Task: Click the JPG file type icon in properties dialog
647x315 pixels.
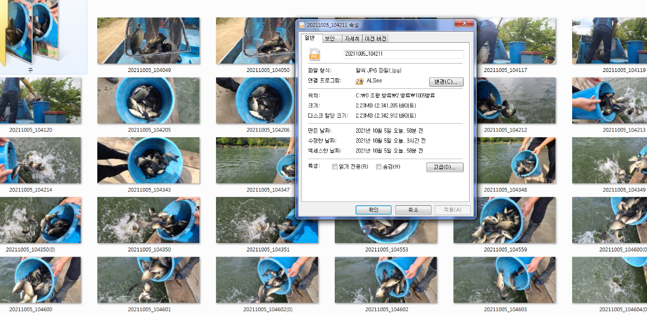Action: coord(315,54)
